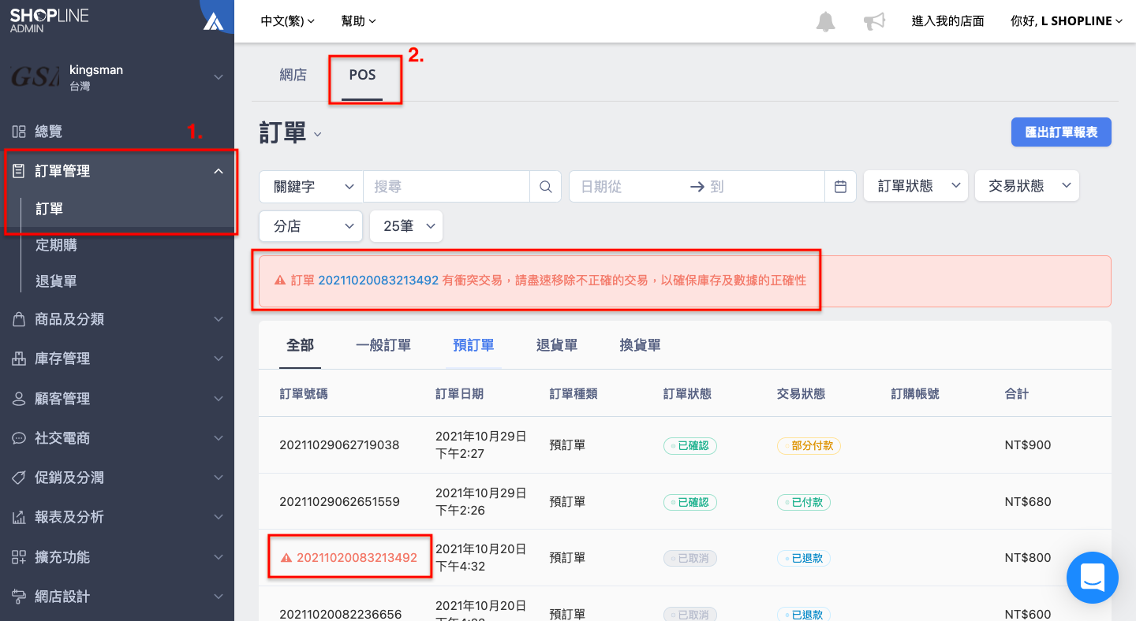Click 進入我的店面 link
This screenshot has height=621, width=1136.
(947, 21)
